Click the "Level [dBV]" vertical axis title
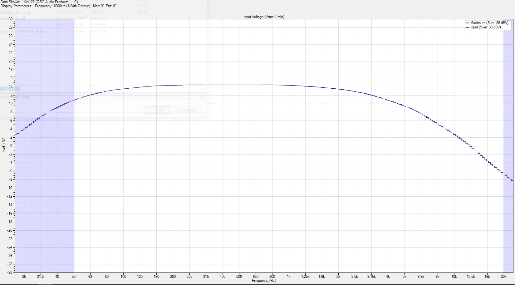Image resolution: width=515 pixels, height=285 pixels. (x=4, y=146)
